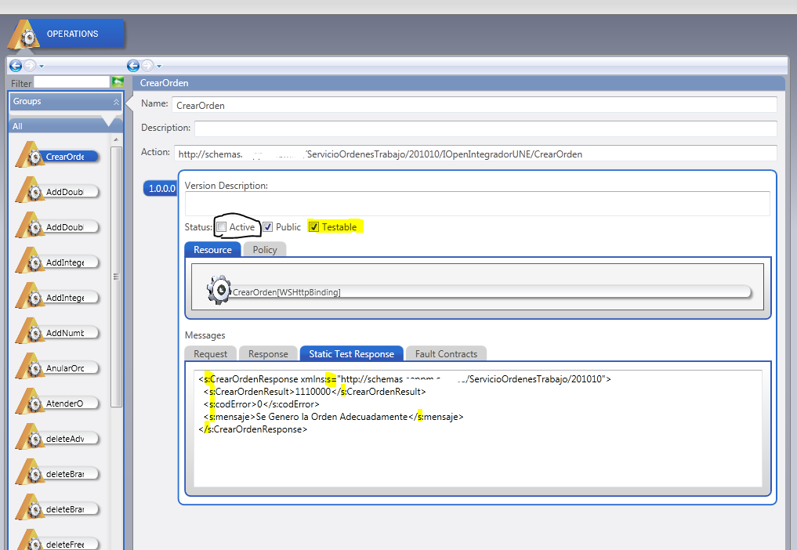The height and width of the screenshot is (550, 797).
Task: Switch to the Resource tab
Action: click(x=212, y=250)
